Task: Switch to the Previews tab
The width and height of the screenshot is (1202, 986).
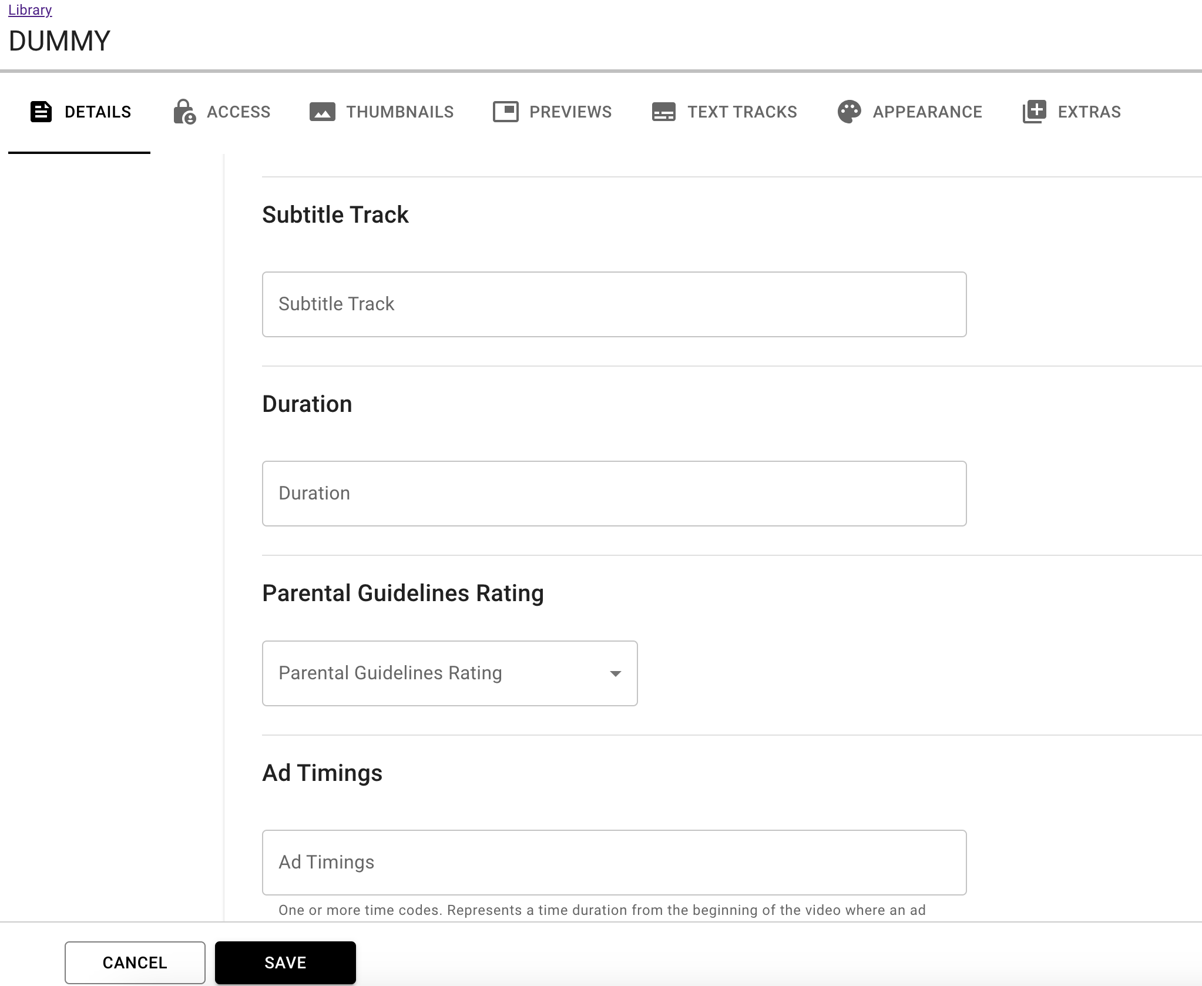Action: click(x=552, y=112)
